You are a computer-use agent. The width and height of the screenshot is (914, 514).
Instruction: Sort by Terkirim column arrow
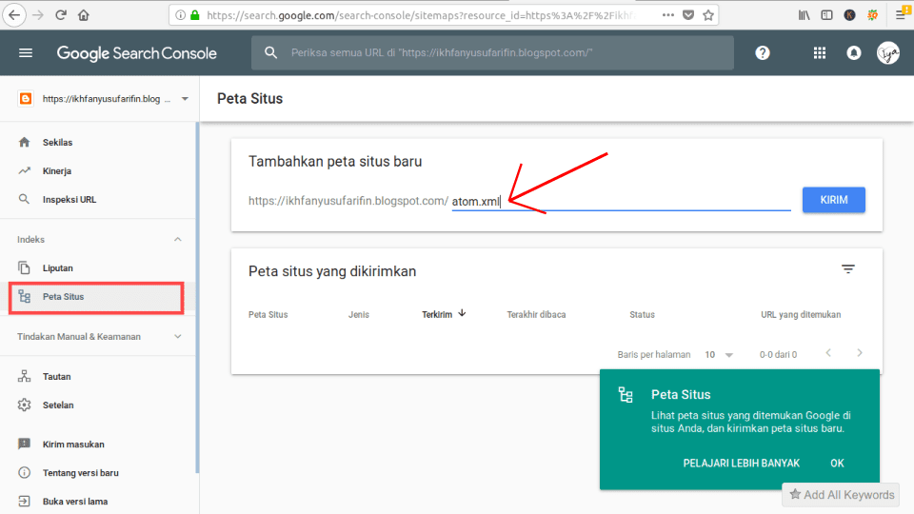(463, 313)
